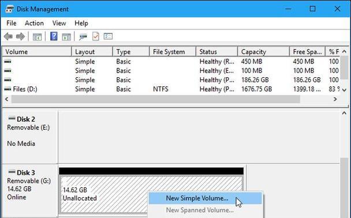
Task: Click the Minimize window button
Action: click(x=288, y=9)
